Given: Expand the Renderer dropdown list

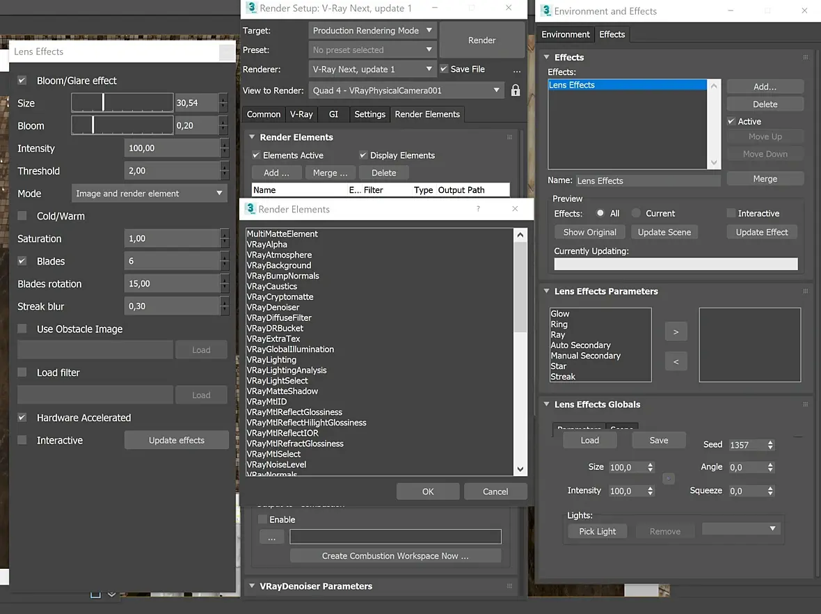Looking at the screenshot, I should (x=429, y=69).
